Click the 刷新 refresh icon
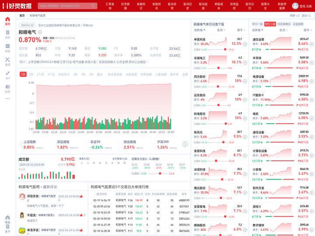 298,16
